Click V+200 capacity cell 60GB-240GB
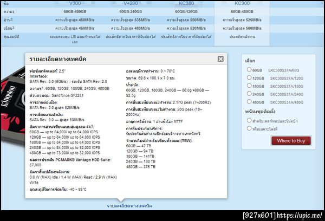 (x=131, y=11)
